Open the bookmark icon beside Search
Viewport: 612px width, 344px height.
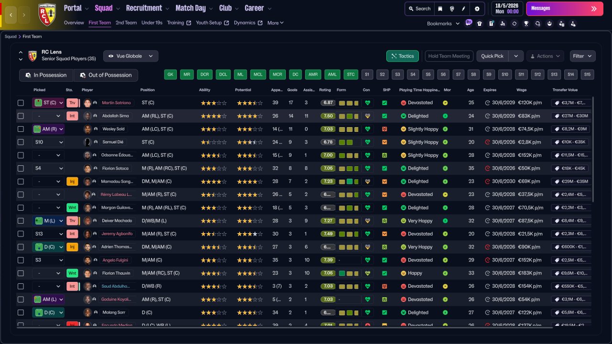pyautogui.click(x=440, y=9)
